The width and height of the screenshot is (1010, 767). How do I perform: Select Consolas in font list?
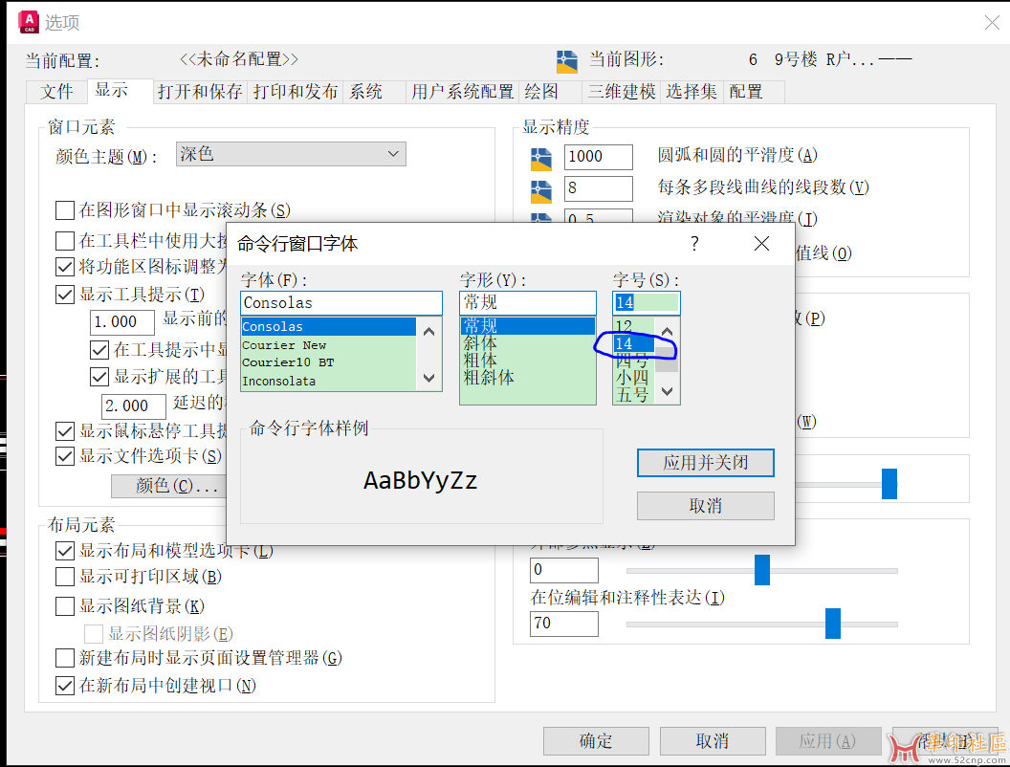pyautogui.click(x=328, y=326)
